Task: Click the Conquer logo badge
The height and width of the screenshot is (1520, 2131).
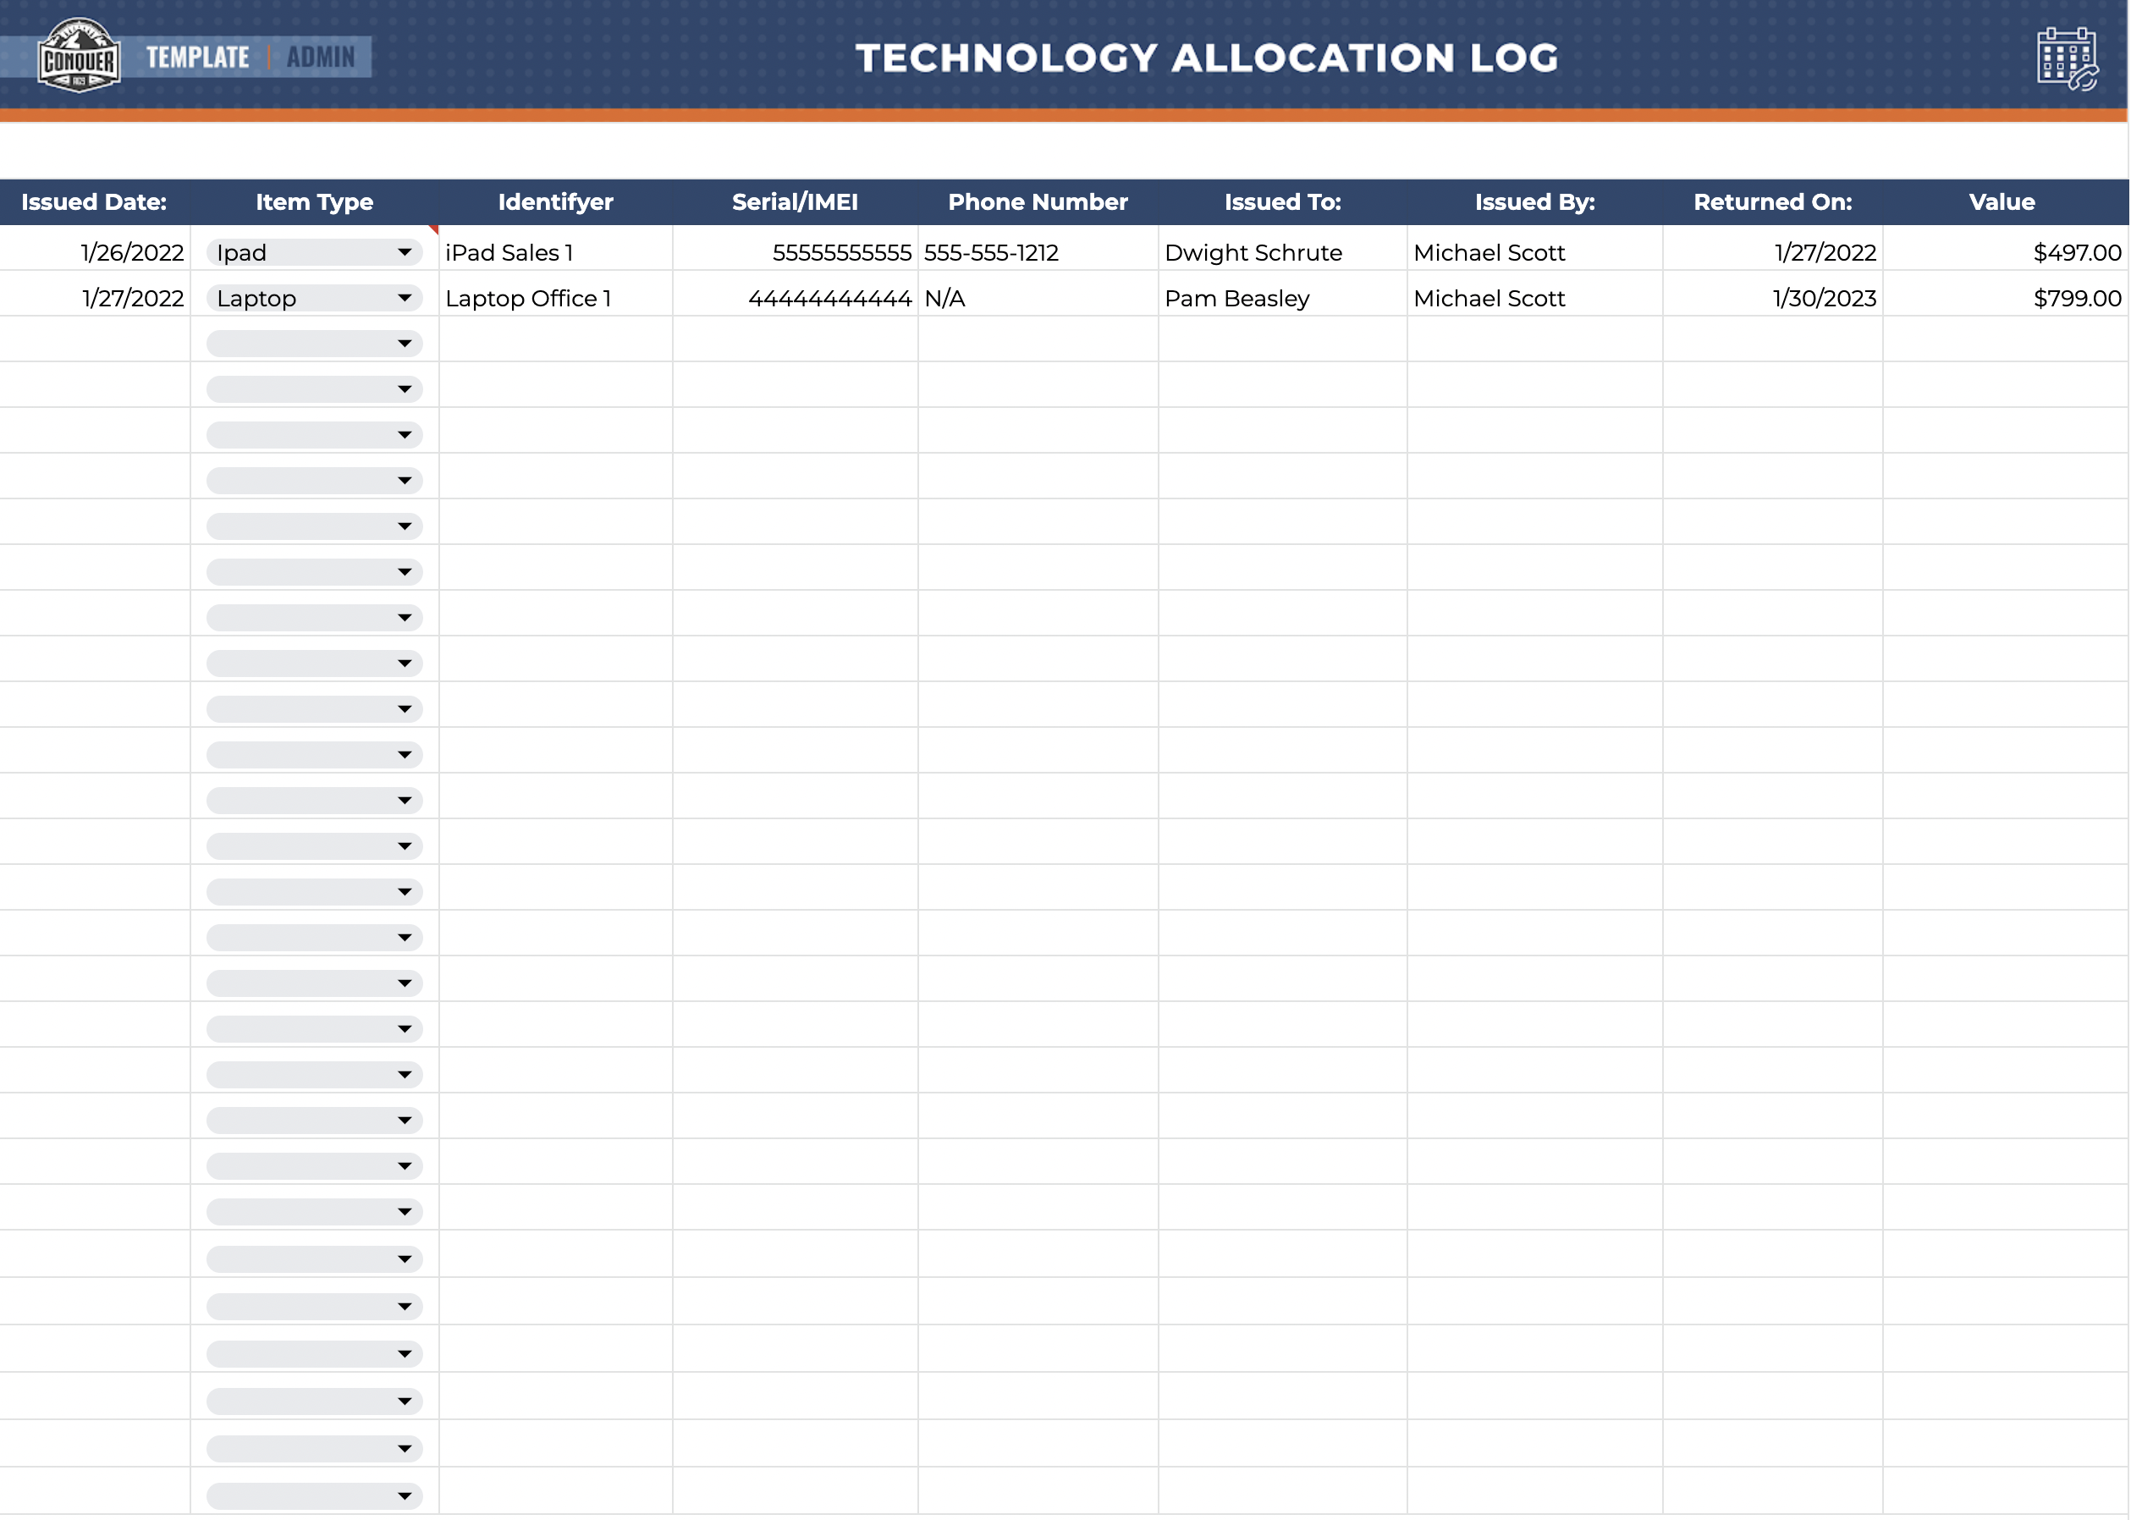Action: (x=79, y=56)
